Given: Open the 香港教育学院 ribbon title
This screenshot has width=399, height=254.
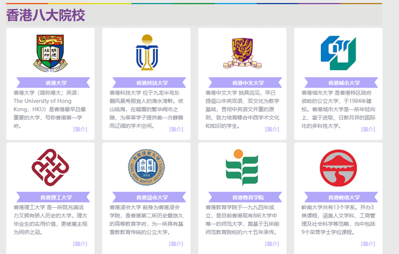Looking at the screenshot, I should pyautogui.click(x=245, y=198).
